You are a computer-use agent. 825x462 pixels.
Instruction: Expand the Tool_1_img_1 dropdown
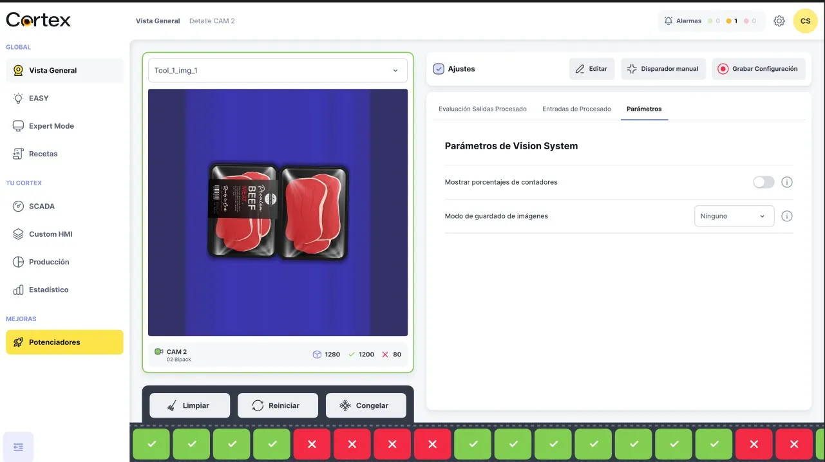278,71
